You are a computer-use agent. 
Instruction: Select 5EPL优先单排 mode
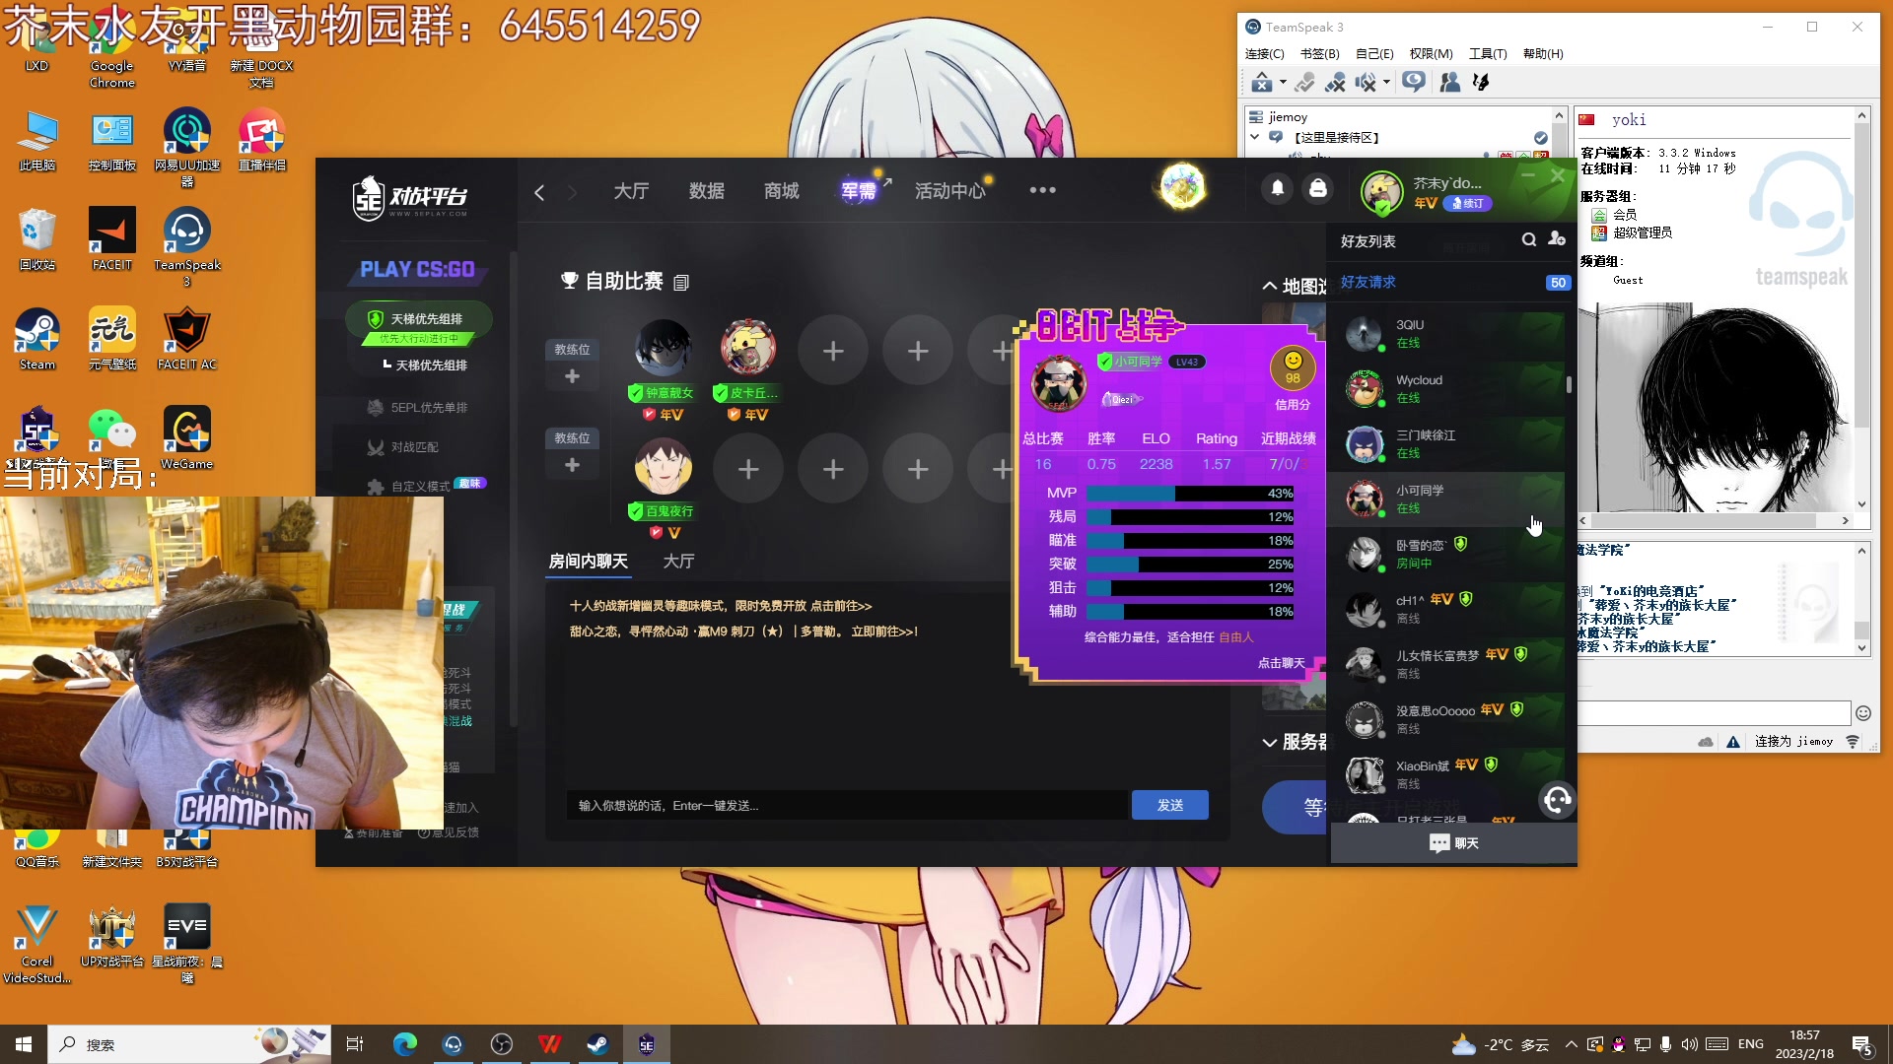[419, 408]
